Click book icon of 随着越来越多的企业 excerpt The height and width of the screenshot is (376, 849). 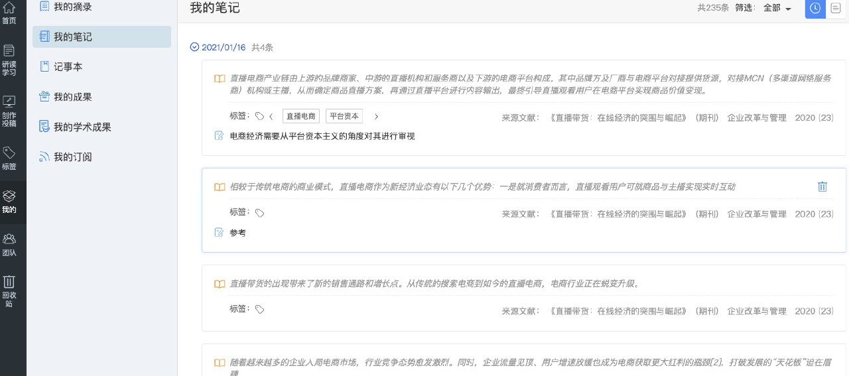[220, 363]
